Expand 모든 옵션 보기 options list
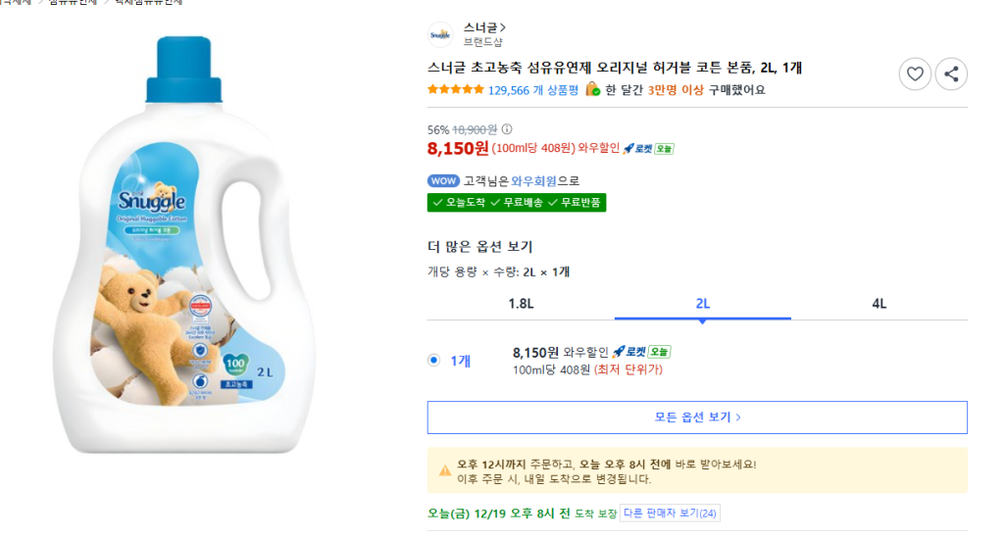This screenshot has height=540, width=1004. click(x=697, y=417)
